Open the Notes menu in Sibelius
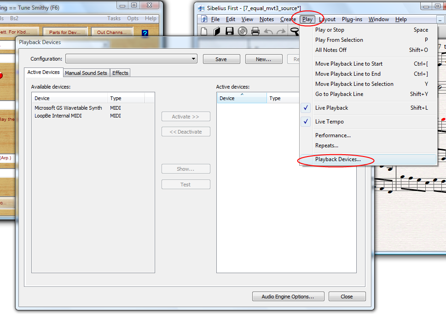This screenshot has height=314, width=446. 266,19
